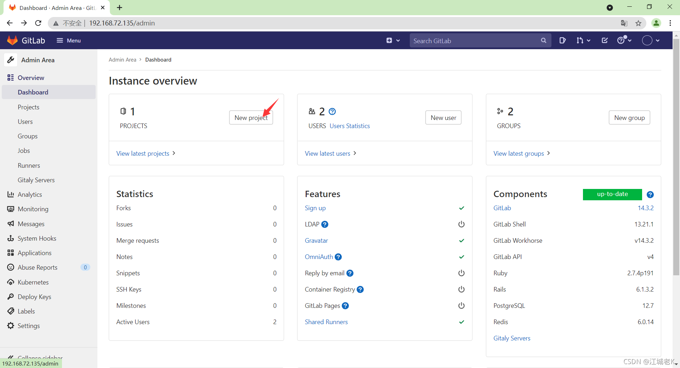Click help icon next to OmniAuth
Image resolution: width=680 pixels, height=368 pixels.
tap(338, 257)
